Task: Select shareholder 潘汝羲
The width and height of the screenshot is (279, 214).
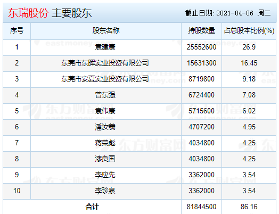Action: [x=105, y=127]
